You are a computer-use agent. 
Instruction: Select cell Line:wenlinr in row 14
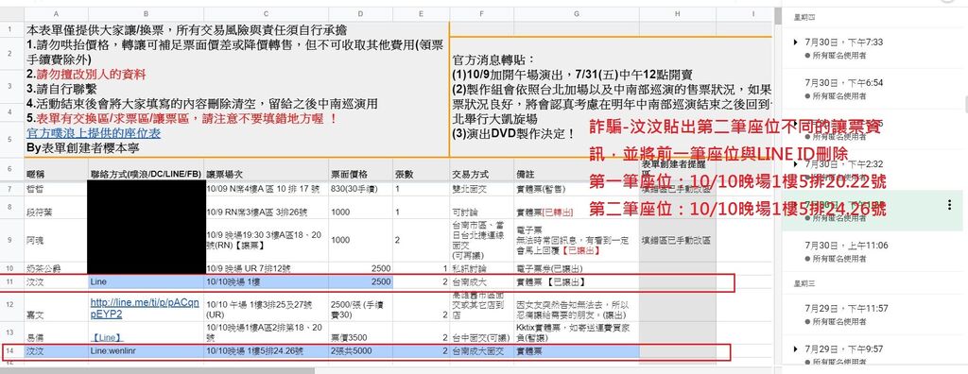coord(147,351)
